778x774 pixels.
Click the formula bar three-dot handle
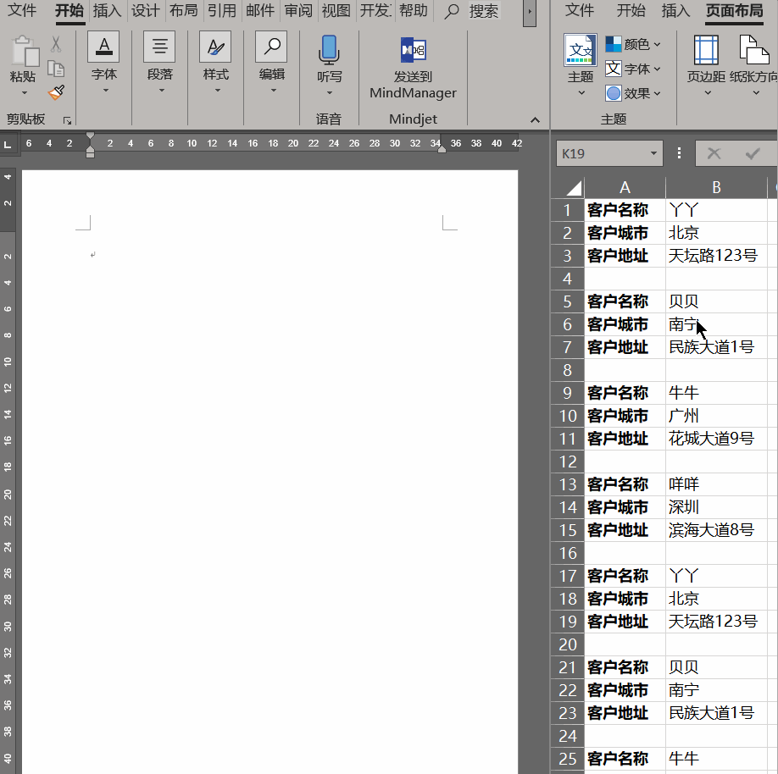coord(679,153)
